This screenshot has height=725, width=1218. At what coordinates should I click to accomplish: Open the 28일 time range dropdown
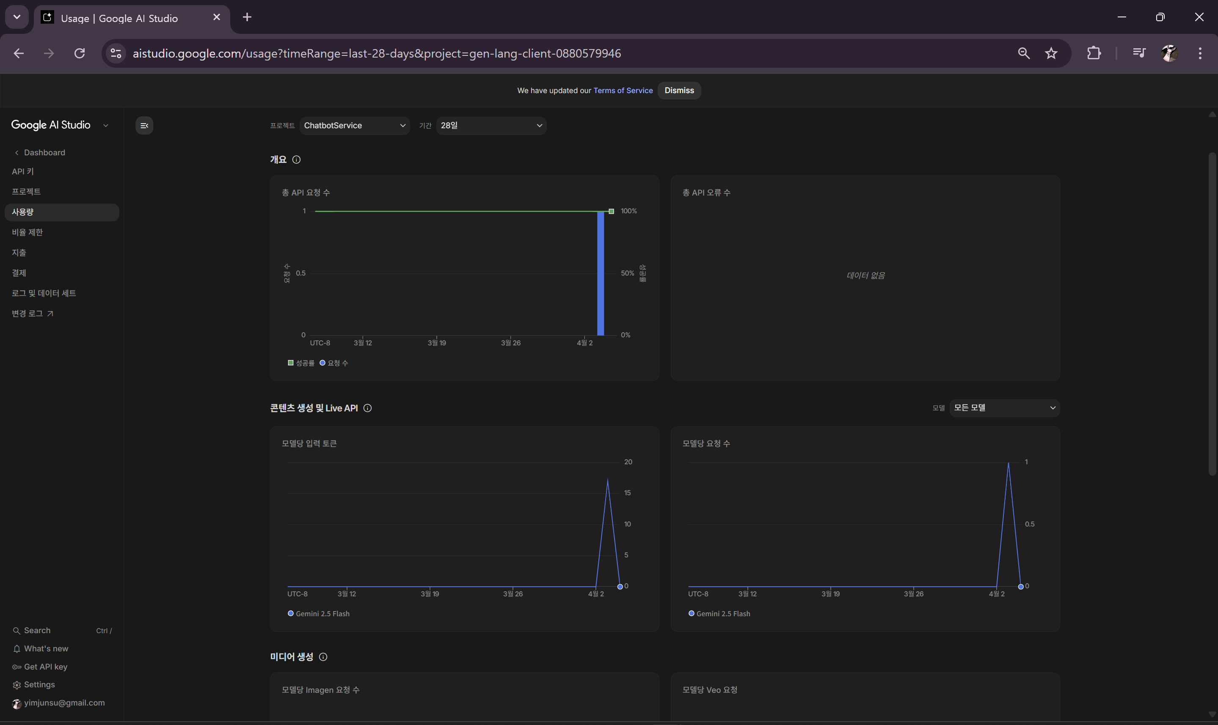tap(491, 126)
